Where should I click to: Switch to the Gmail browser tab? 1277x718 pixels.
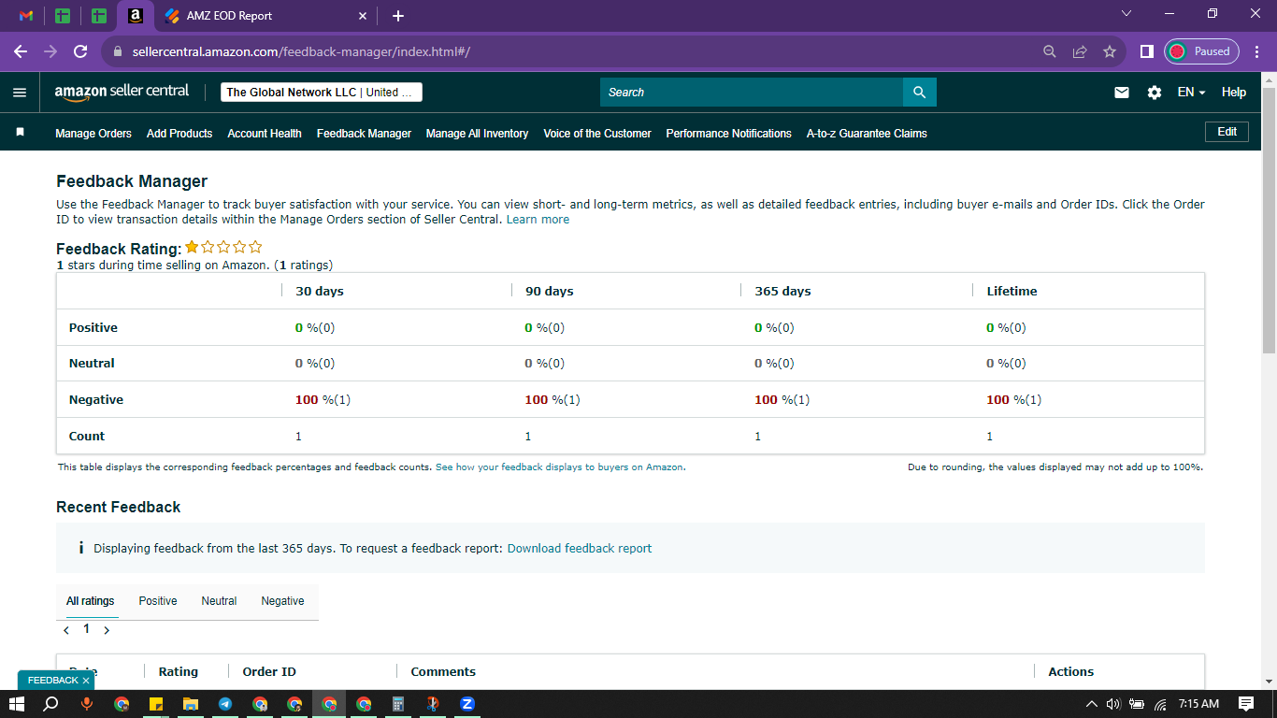pos(26,16)
